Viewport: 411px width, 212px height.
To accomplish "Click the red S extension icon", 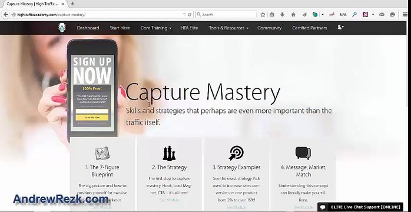I will tap(366, 15).
